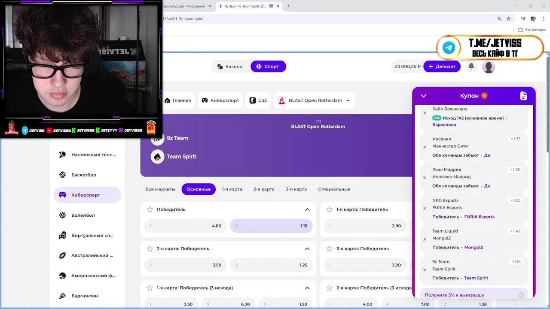Open the Все закладки folder
This screenshot has width=550, height=309.
click(532, 30)
